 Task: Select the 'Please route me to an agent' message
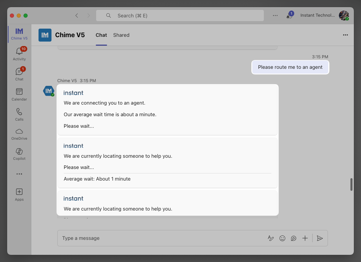[x=290, y=67]
